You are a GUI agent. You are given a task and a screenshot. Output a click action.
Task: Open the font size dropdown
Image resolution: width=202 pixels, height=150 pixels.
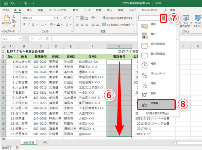[61, 18]
